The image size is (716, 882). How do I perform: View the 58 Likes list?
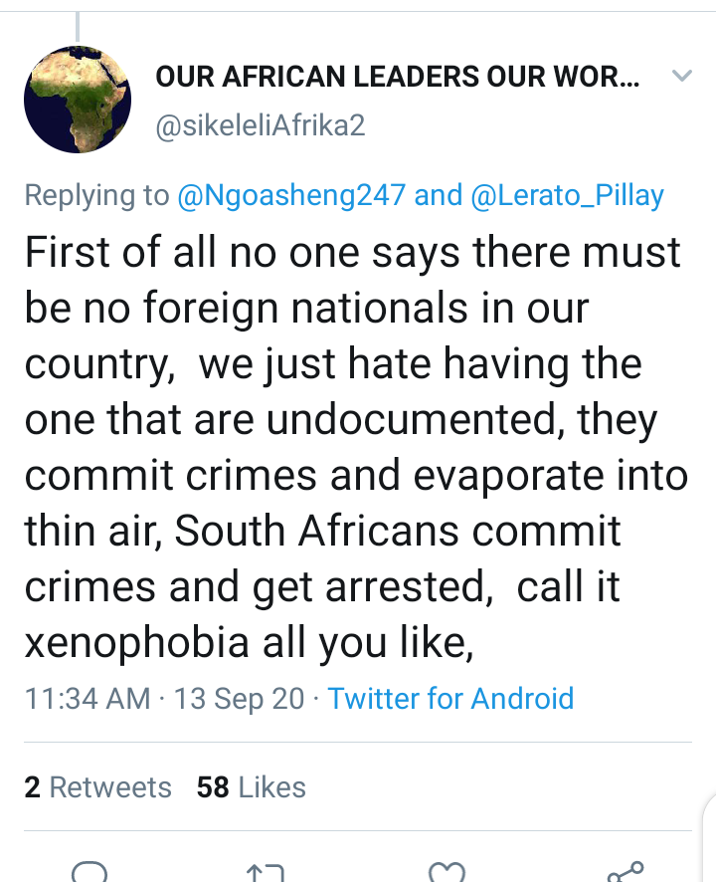click(252, 787)
